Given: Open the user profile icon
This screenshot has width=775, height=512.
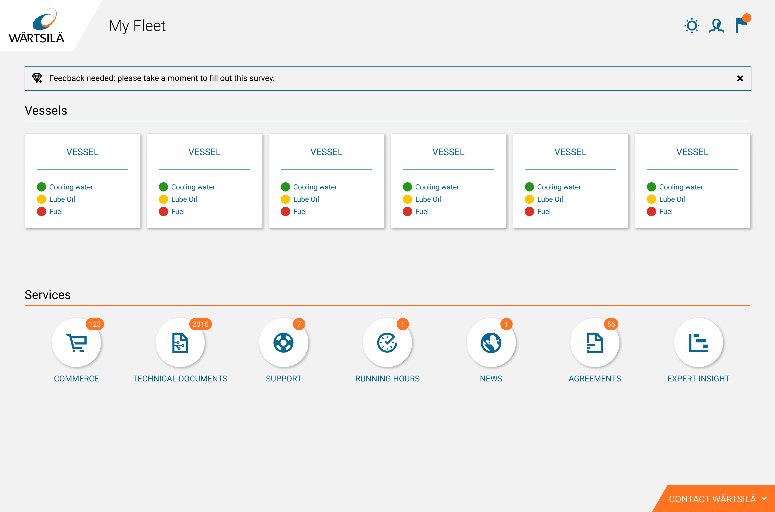Looking at the screenshot, I should pyautogui.click(x=717, y=26).
